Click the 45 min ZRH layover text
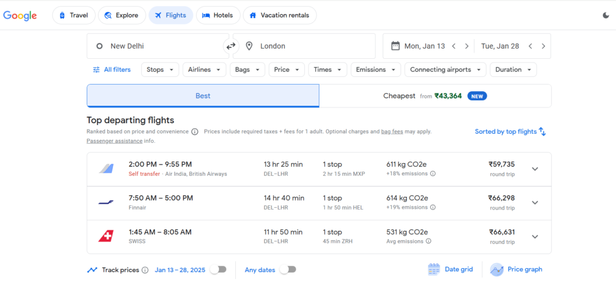The image size is (616, 287). tap(337, 241)
